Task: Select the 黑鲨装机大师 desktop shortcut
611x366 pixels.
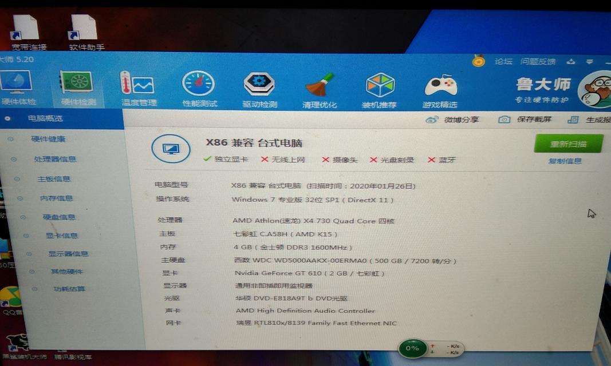Action: click(23, 347)
